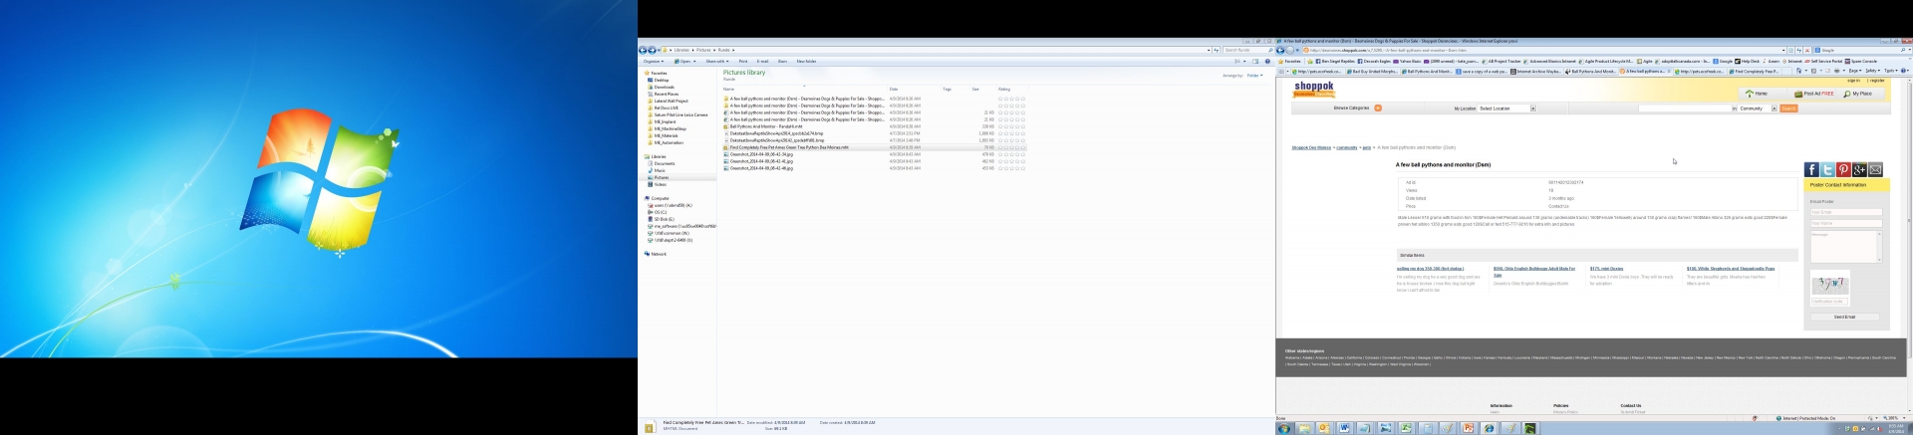1913x435 pixels.
Task: Click the orange Search button on shoppok
Action: coord(1788,109)
